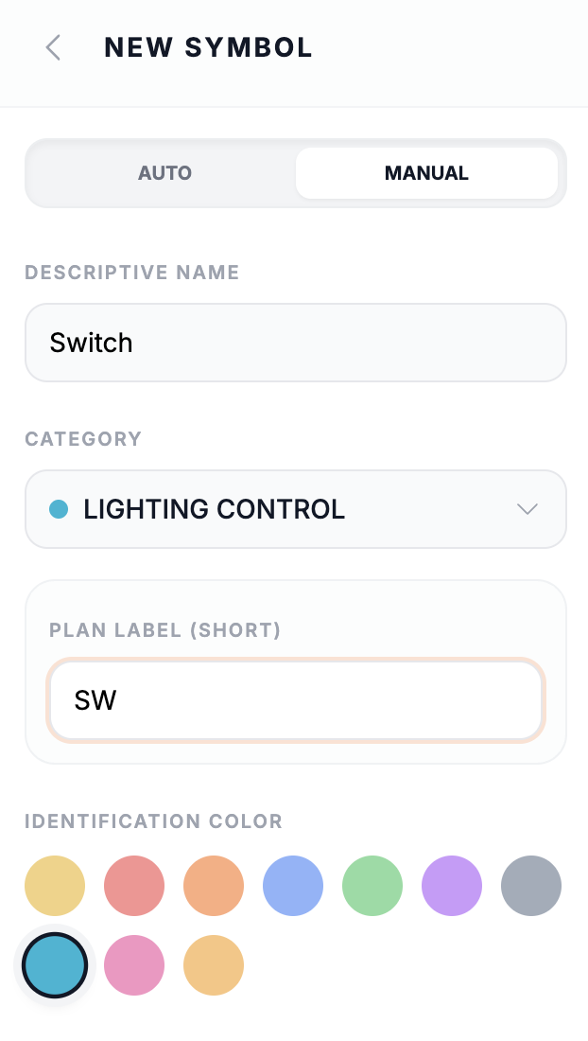
Task: Choose the green identification color
Action: pyautogui.click(x=372, y=886)
